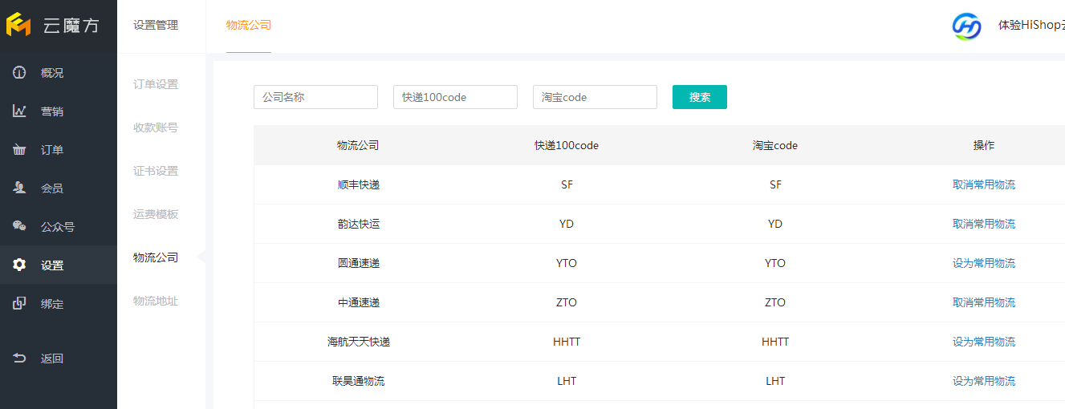Click the 绑定 link icon
The height and width of the screenshot is (409, 1065).
tap(19, 304)
